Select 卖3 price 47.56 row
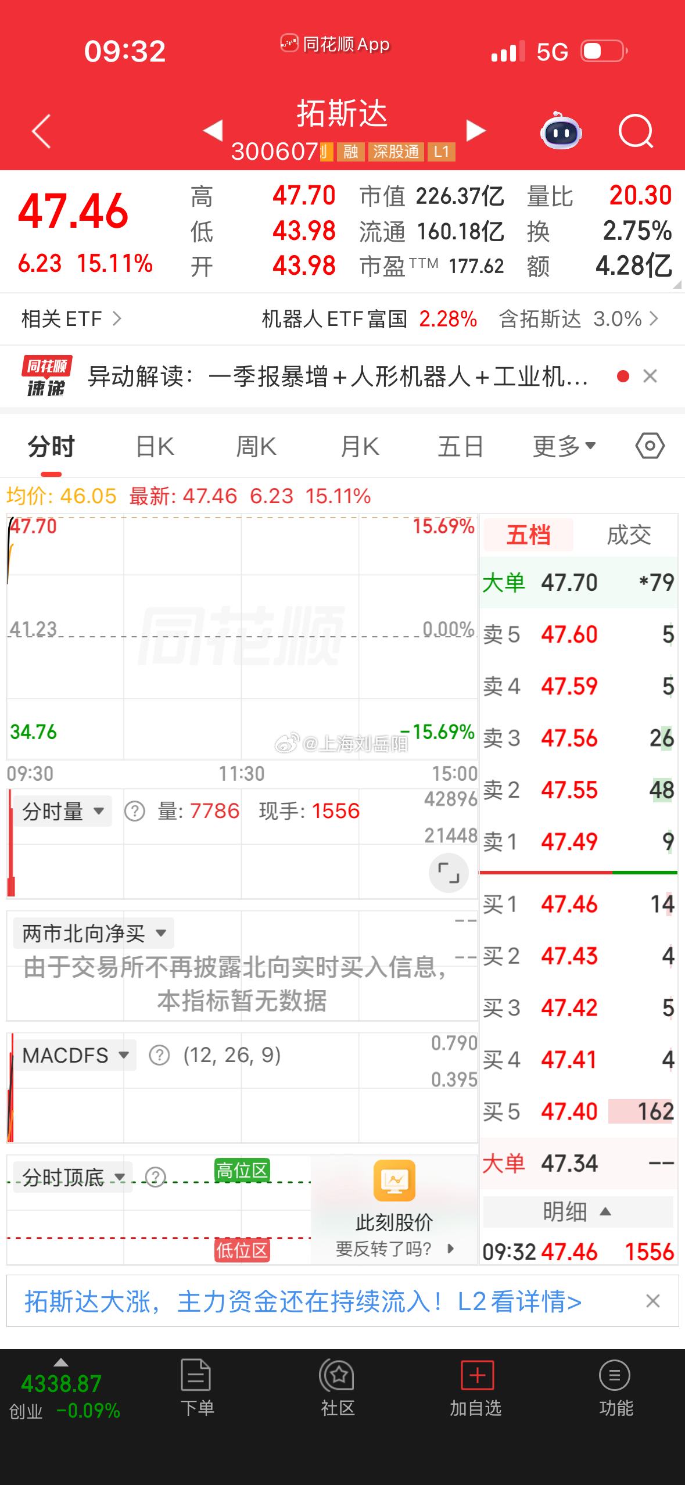 click(x=578, y=738)
